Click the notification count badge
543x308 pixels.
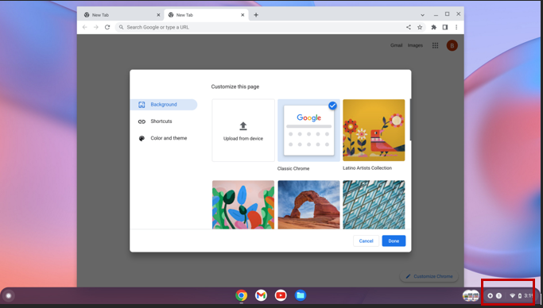[498, 295]
